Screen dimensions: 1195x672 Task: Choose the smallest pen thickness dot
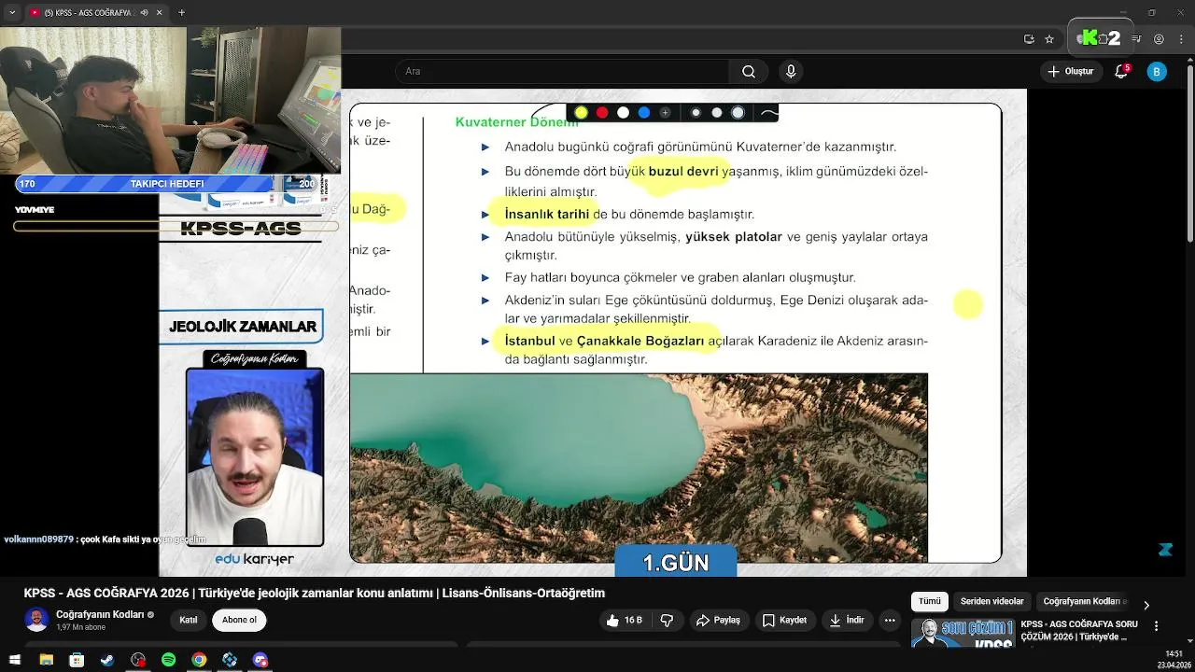(696, 113)
